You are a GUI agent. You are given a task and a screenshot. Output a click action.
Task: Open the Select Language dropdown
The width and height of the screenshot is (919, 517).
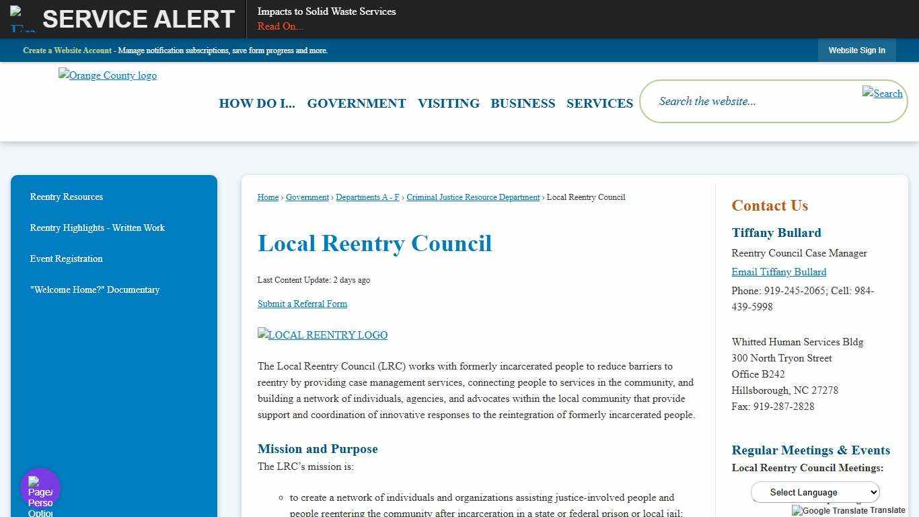815,492
